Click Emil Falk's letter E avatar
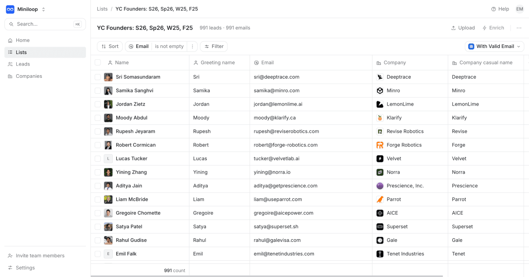The width and height of the screenshot is (529, 277). [108, 254]
